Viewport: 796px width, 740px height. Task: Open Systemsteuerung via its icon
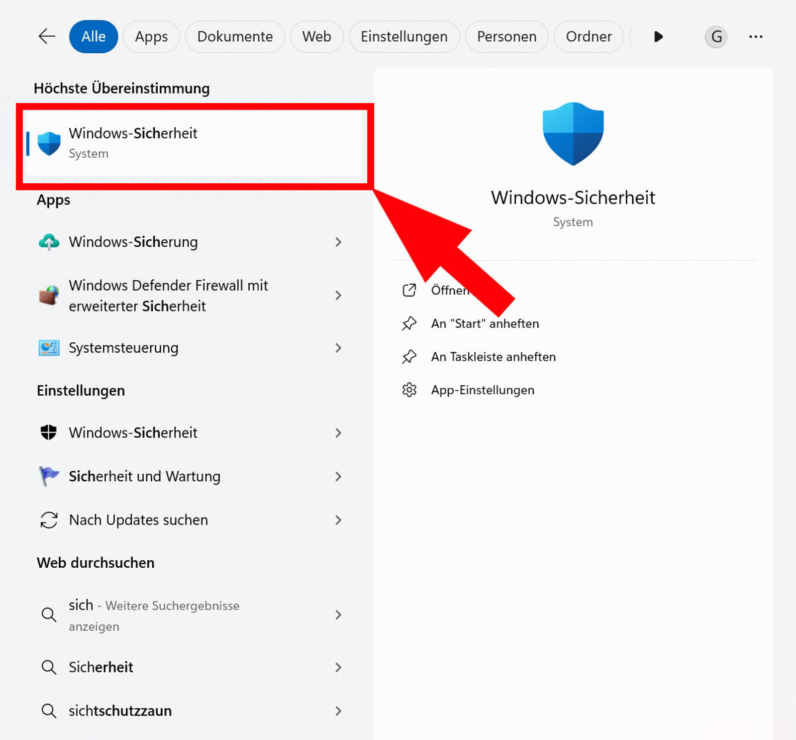(49, 348)
